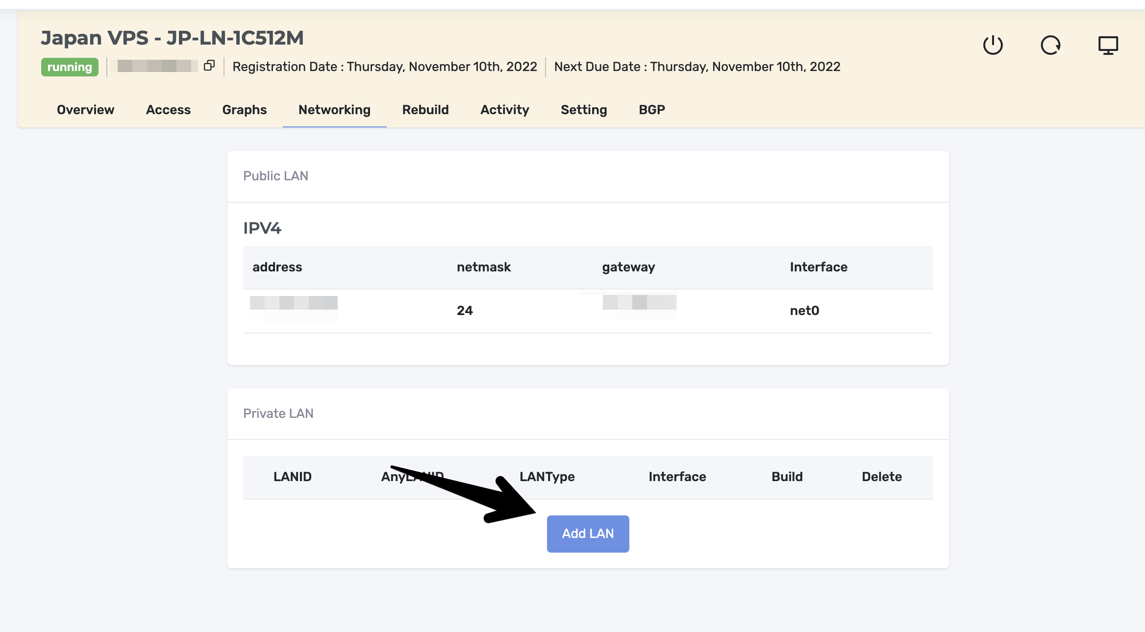Open the Setting tab
Viewport: 1145px width, 632px height.
584,110
